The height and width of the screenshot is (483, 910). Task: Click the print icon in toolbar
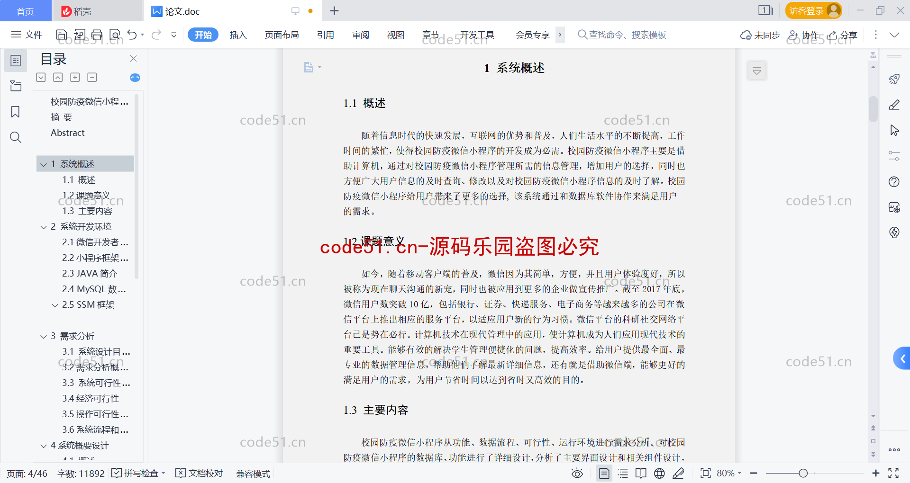pos(97,35)
